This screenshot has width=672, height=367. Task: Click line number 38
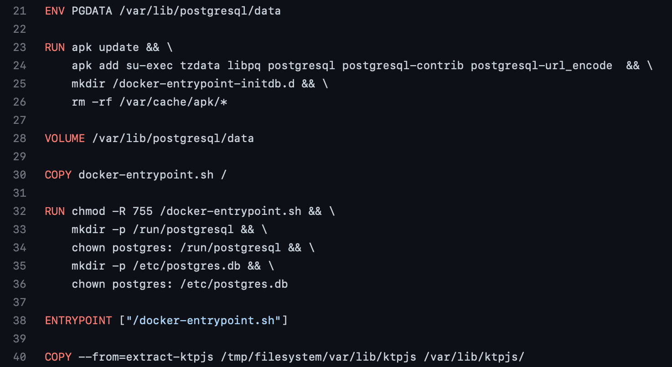(20, 321)
